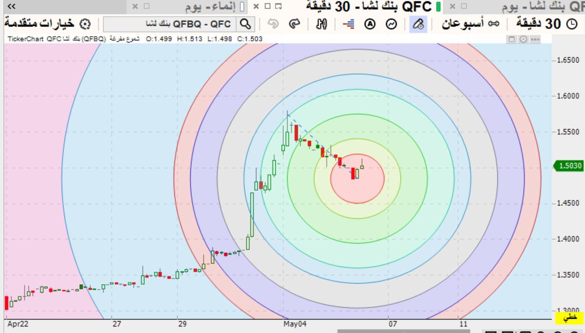Click the May04 date label

tap(295, 324)
